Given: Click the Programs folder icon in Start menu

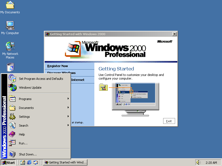Looking at the screenshot, I should tap(12, 99).
